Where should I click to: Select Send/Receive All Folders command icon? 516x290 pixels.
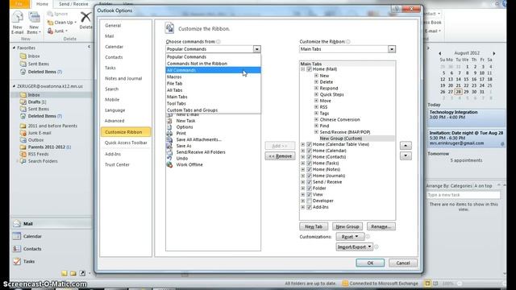[x=169, y=152]
